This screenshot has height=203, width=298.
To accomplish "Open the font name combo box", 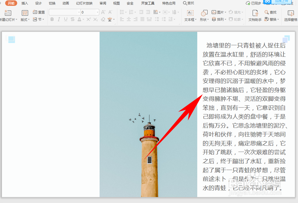I will pyautogui.click(x=65, y=12).
